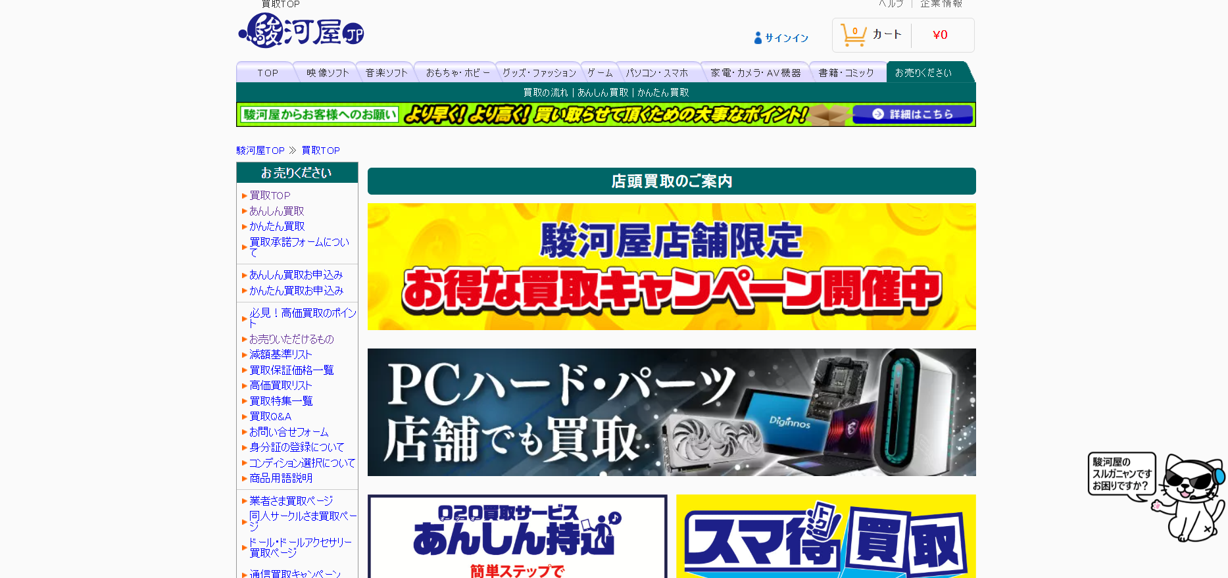Click the 詳細はこちら button
Screen dimensions: 1228x578
tap(912, 114)
